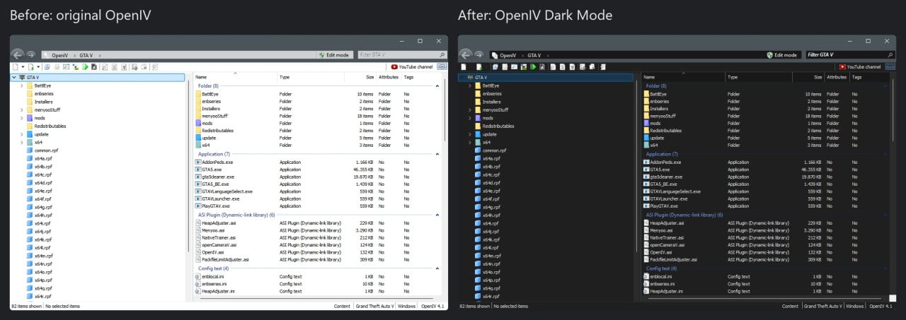Image resolution: width=906 pixels, height=320 pixels.
Task: Click the blue update folder icon in original tree
Action: coord(30,134)
